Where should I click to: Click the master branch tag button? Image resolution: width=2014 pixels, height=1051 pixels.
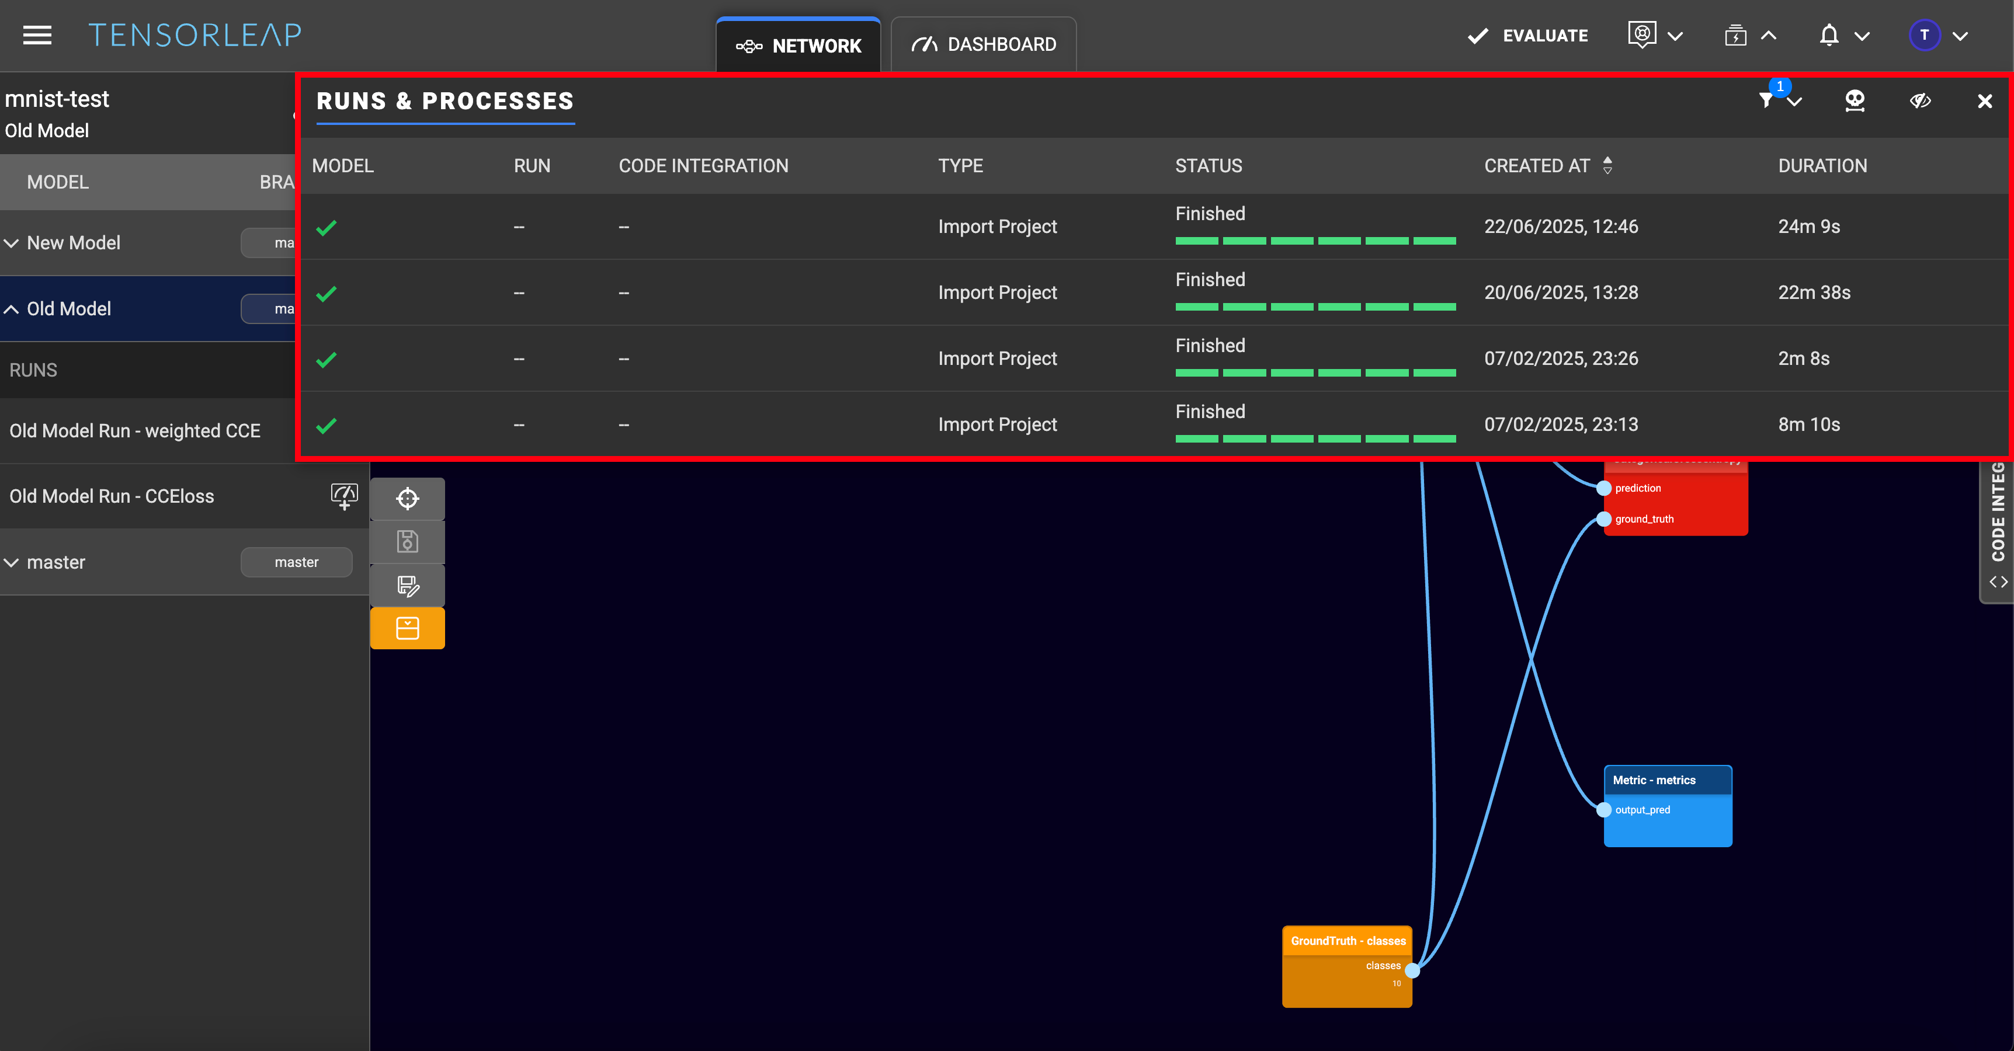coord(296,562)
